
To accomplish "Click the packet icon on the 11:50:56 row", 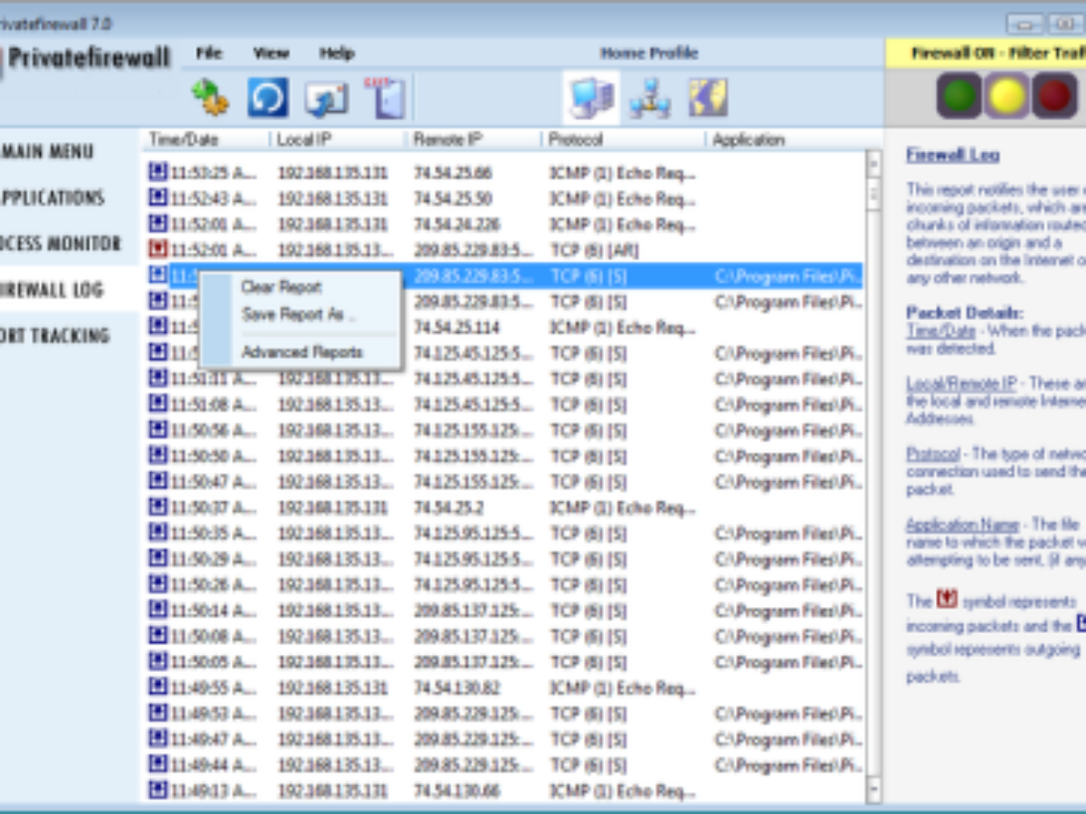I will (x=158, y=428).
